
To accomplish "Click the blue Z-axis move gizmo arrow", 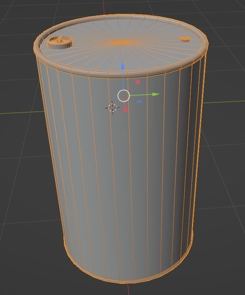I will click(x=123, y=66).
